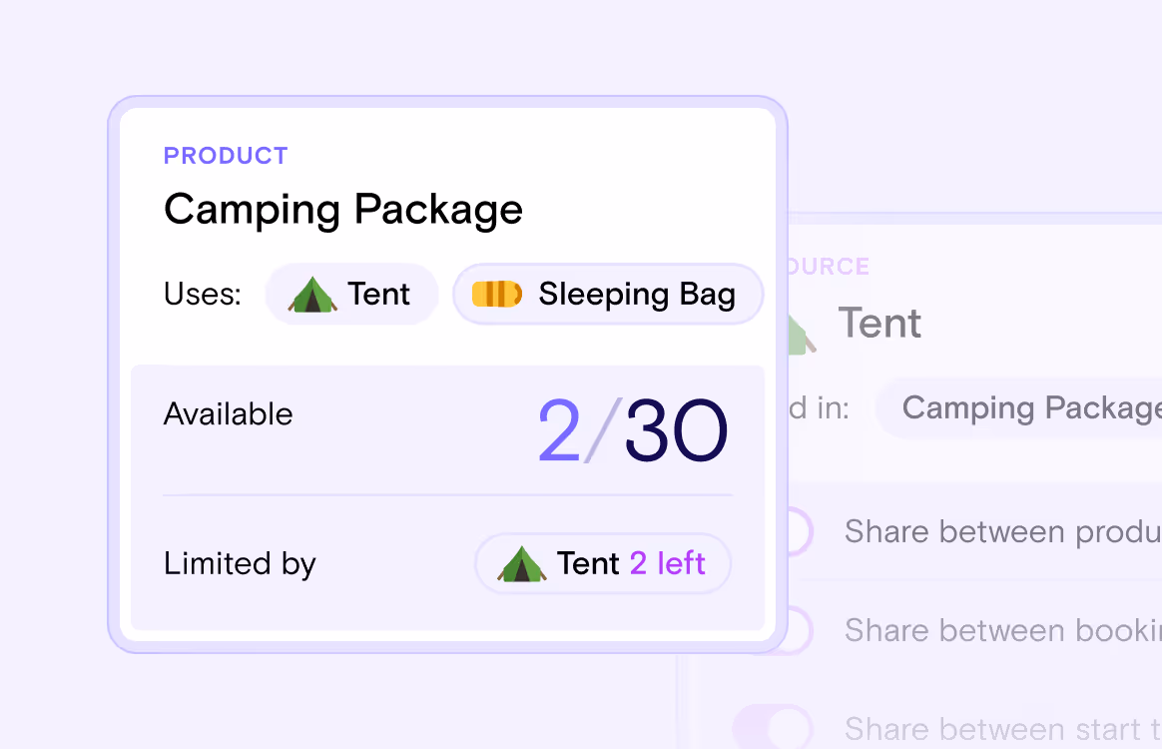Switch to the RESOURCE card
Image resolution: width=1162 pixels, height=749 pixels.
(829, 266)
